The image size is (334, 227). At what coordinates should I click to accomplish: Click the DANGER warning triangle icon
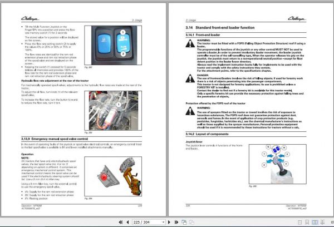(190, 78)
